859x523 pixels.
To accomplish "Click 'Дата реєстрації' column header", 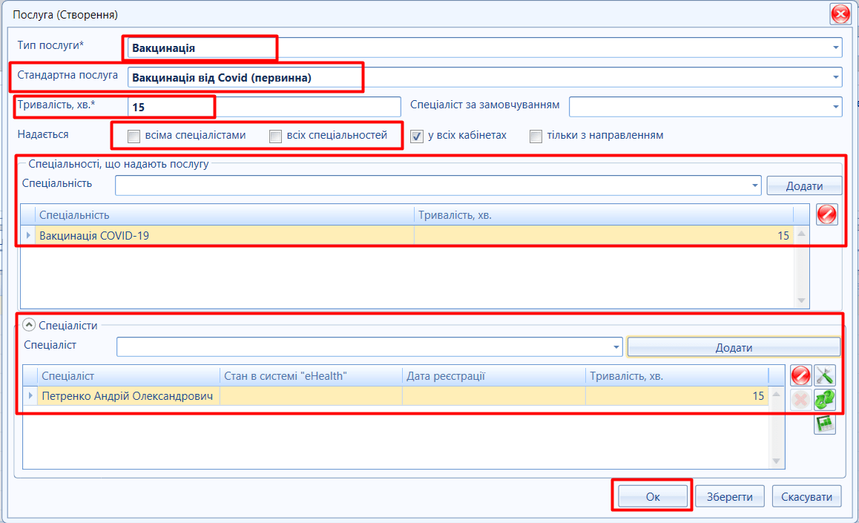I will point(493,376).
